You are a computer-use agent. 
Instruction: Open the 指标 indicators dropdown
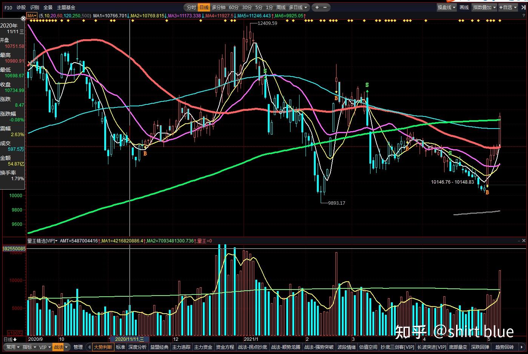(x=29, y=347)
